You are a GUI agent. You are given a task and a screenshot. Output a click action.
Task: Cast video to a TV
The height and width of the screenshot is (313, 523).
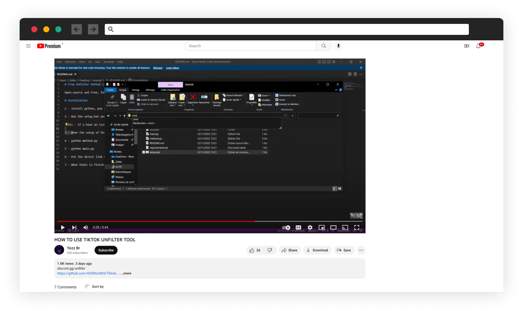[345, 227]
